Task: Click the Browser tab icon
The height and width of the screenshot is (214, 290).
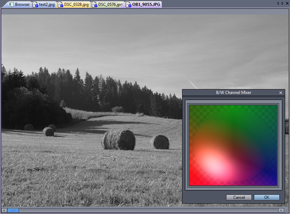Action: pyautogui.click(x=11, y=4)
